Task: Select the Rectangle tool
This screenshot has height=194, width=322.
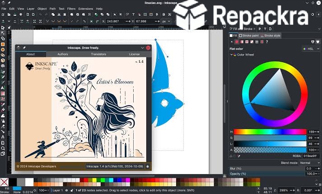Action: coord(3,44)
